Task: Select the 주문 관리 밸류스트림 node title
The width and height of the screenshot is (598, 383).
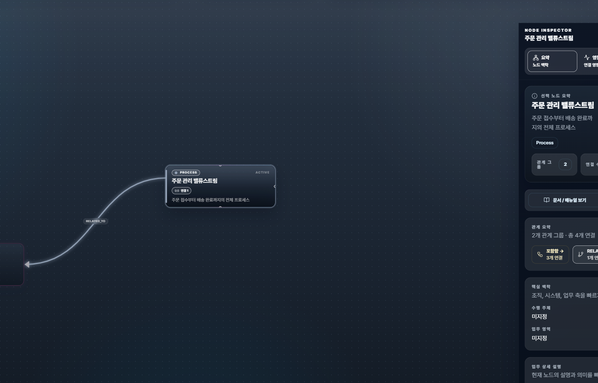Action: tap(194, 181)
